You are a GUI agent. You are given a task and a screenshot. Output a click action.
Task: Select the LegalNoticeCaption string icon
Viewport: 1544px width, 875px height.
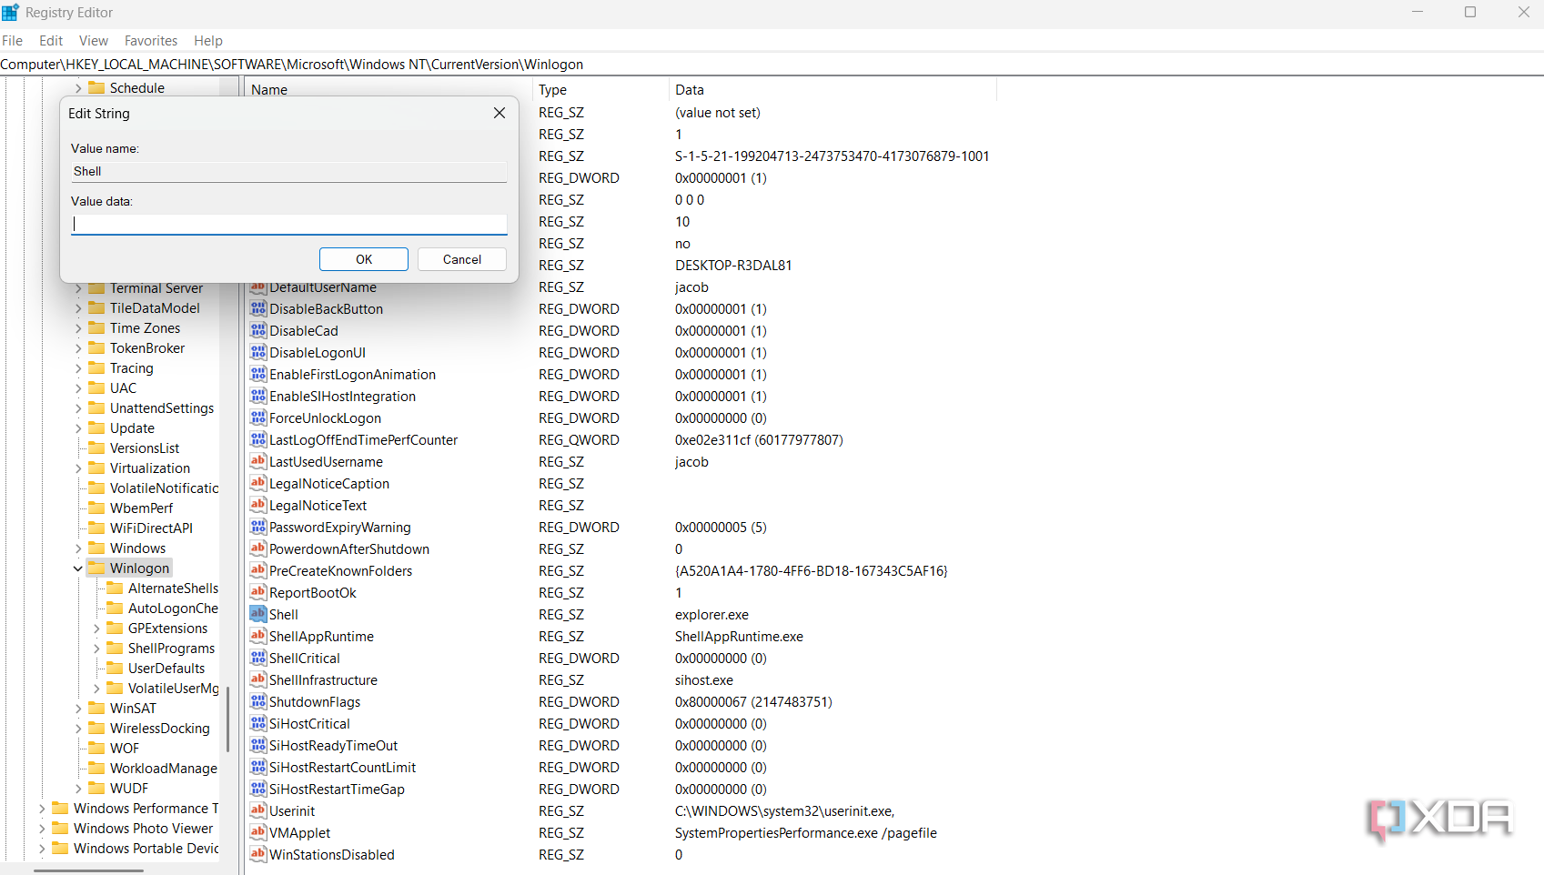pyautogui.click(x=258, y=483)
